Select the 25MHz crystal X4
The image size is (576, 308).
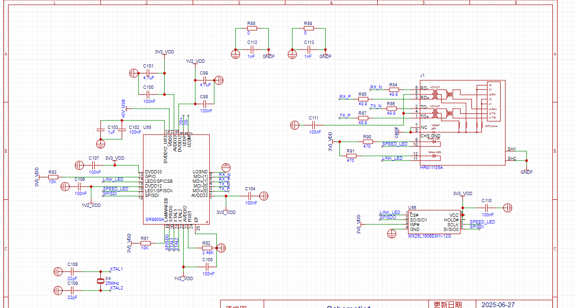(100, 281)
